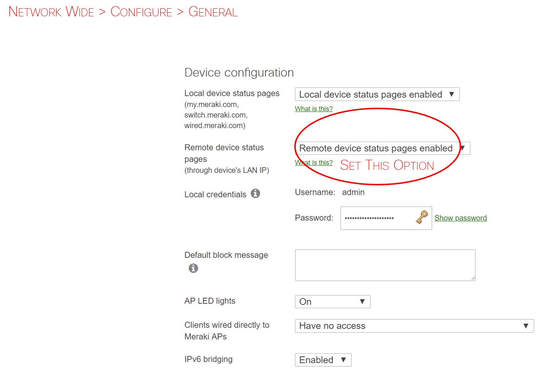Viewport: 548px width, 370px height.
Task: Click the dropdown arrow on the AP LED lights selector
Action: (363, 301)
